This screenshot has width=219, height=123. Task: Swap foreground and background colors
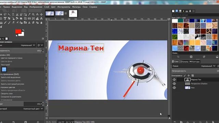coord(23,30)
